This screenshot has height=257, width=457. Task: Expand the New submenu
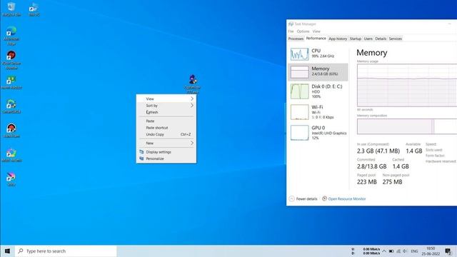click(166, 143)
